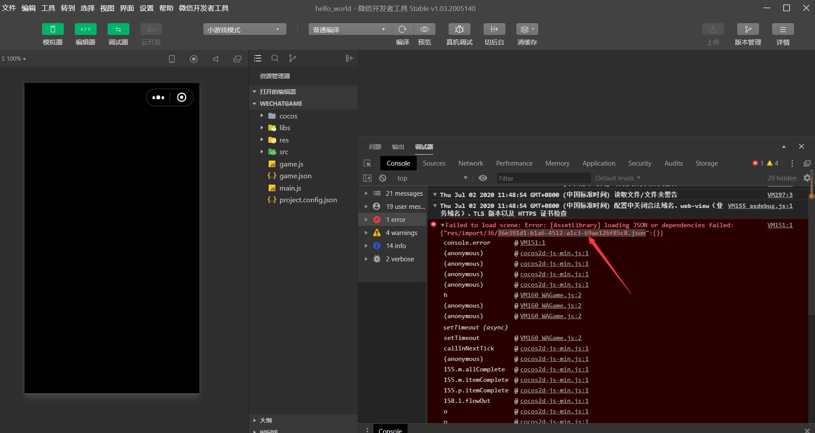Open the 小游戏模式 mode dropdown
The height and width of the screenshot is (433, 815).
(x=244, y=29)
